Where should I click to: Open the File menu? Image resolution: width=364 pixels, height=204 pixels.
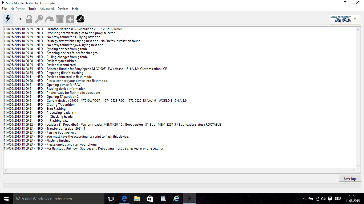coord(4,9)
